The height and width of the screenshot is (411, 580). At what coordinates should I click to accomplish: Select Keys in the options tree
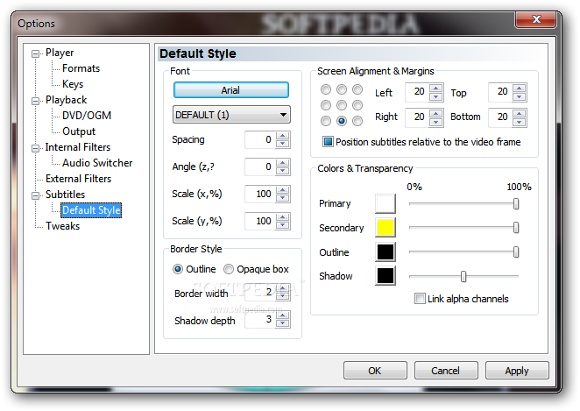click(x=73, y=84)
